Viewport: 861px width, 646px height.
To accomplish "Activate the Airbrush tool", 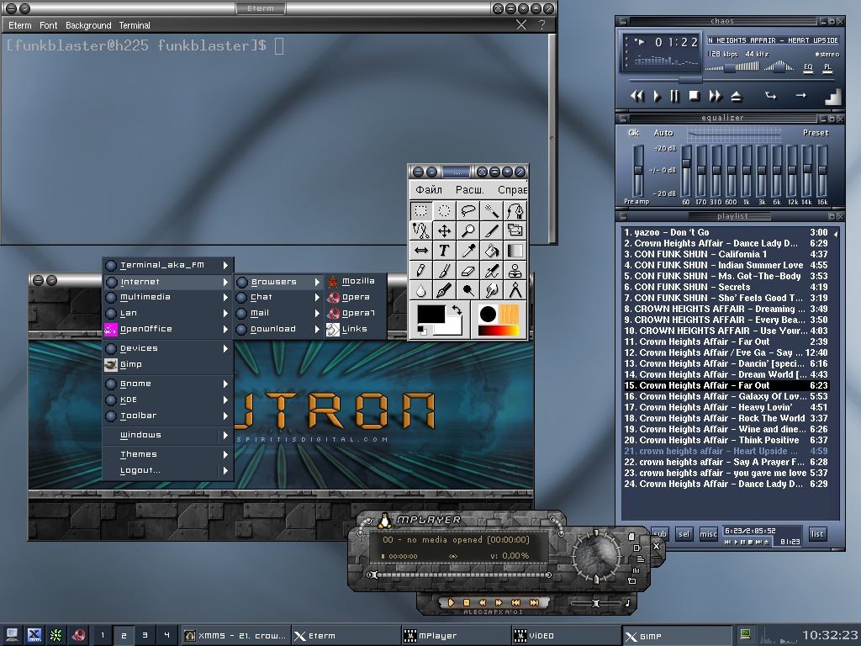I will pyautogui.click(x=491, y=270).
